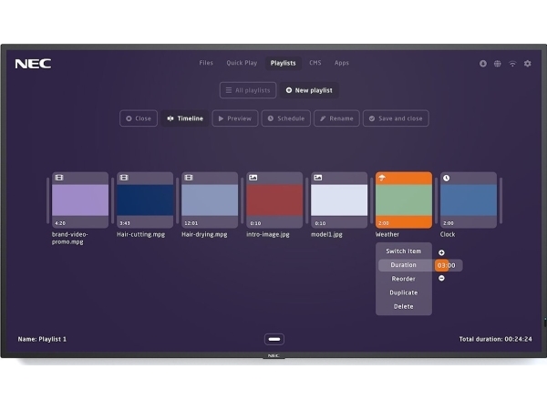Click the Wi-Fi status icon

point(512,64)
